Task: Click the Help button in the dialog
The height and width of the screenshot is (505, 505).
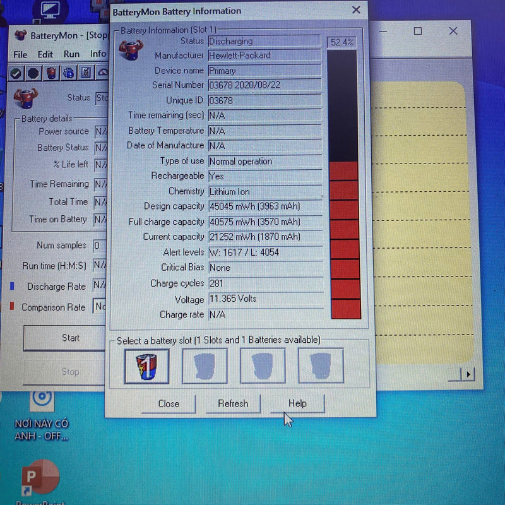Action: click(297, 403)
